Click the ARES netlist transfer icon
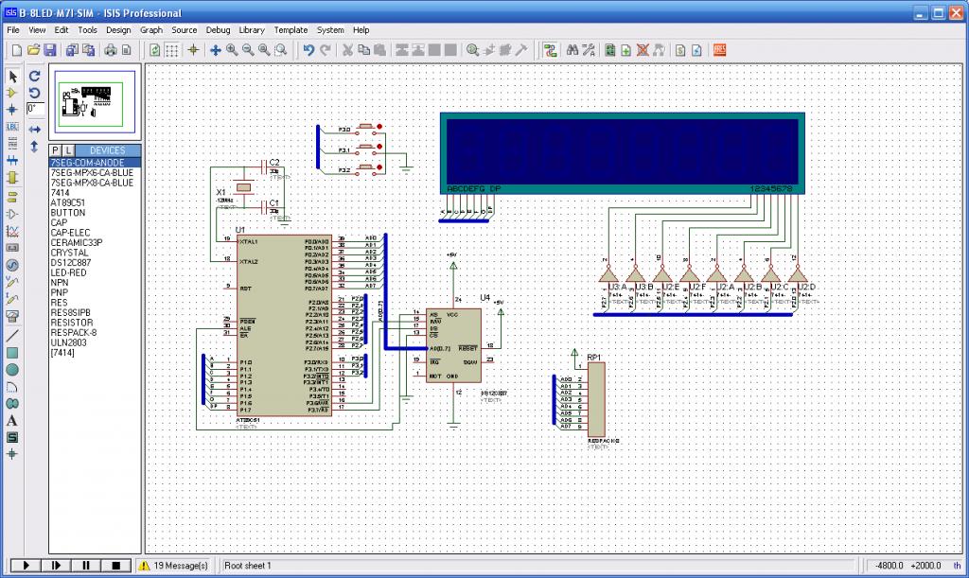Viewport: 969px width, 578px height. [719, 50]
